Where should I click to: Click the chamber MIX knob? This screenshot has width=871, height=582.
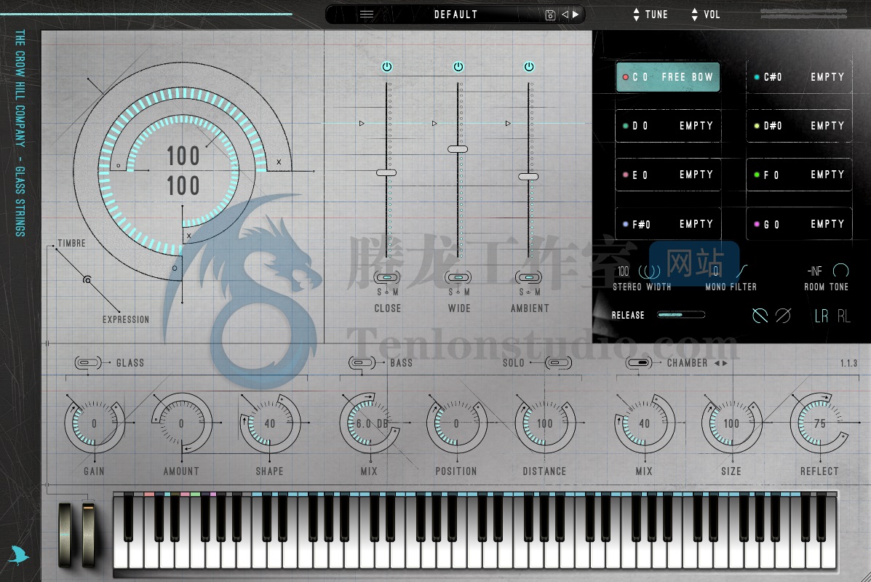click(645, 423)
